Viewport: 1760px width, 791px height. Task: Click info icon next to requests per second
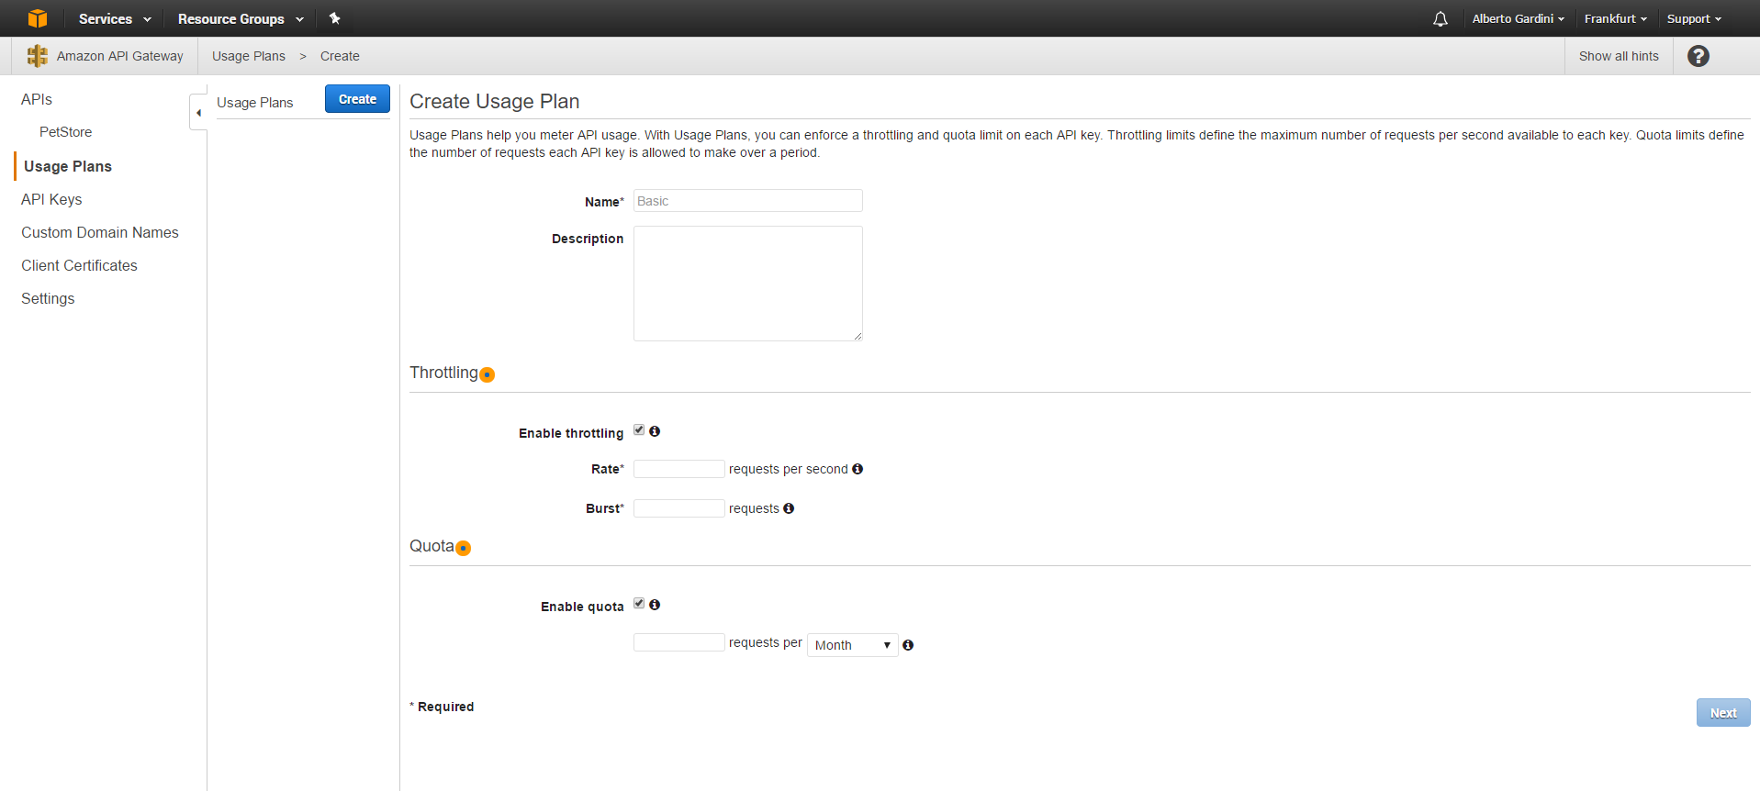tap(858, 469)
